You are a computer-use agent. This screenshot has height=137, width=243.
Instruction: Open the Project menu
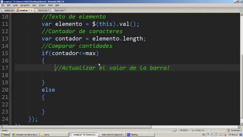tap(42, 5)
